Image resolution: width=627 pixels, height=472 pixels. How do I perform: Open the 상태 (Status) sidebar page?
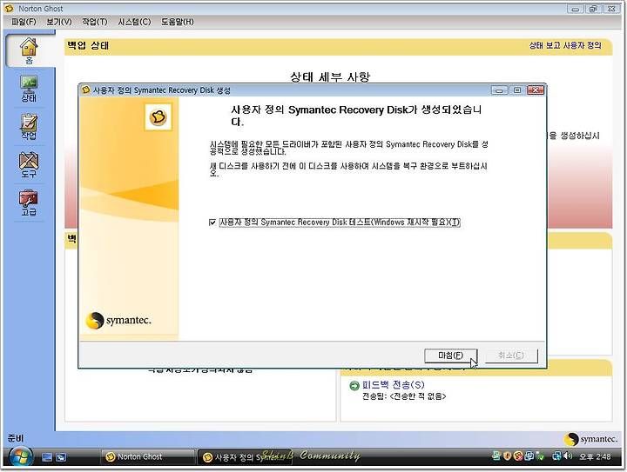click(29, 89)
